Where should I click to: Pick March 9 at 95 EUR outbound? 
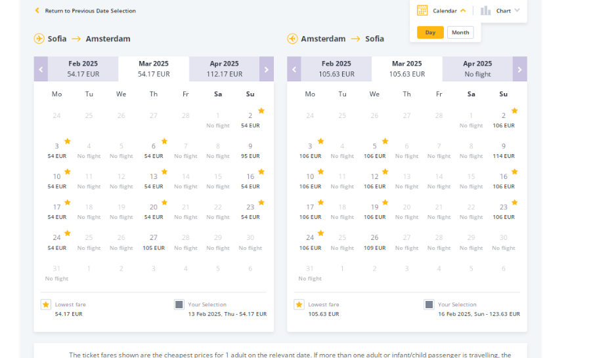[x=250, y=151]
